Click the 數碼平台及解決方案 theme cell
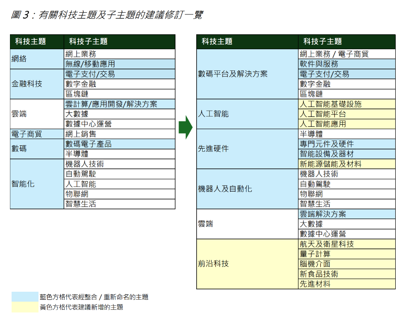The width and height of the screenshot is (407, 317). tap(247, 74)
